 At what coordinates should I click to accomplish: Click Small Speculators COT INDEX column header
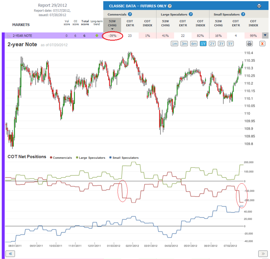(x=253, y=23)
